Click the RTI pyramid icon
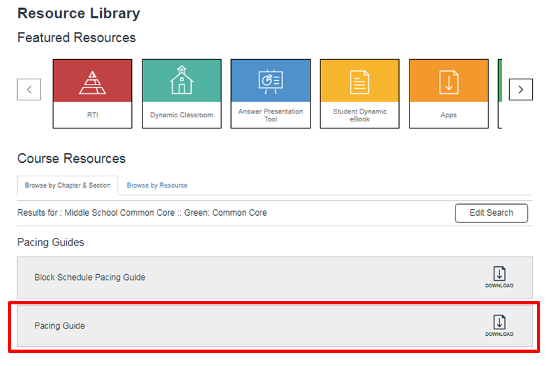 coord(92,81)
